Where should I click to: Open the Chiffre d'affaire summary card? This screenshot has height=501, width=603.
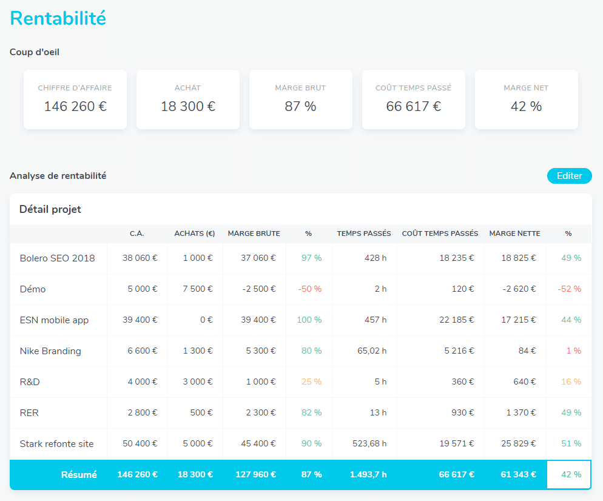pyautogui.click(x=75, y=99)
